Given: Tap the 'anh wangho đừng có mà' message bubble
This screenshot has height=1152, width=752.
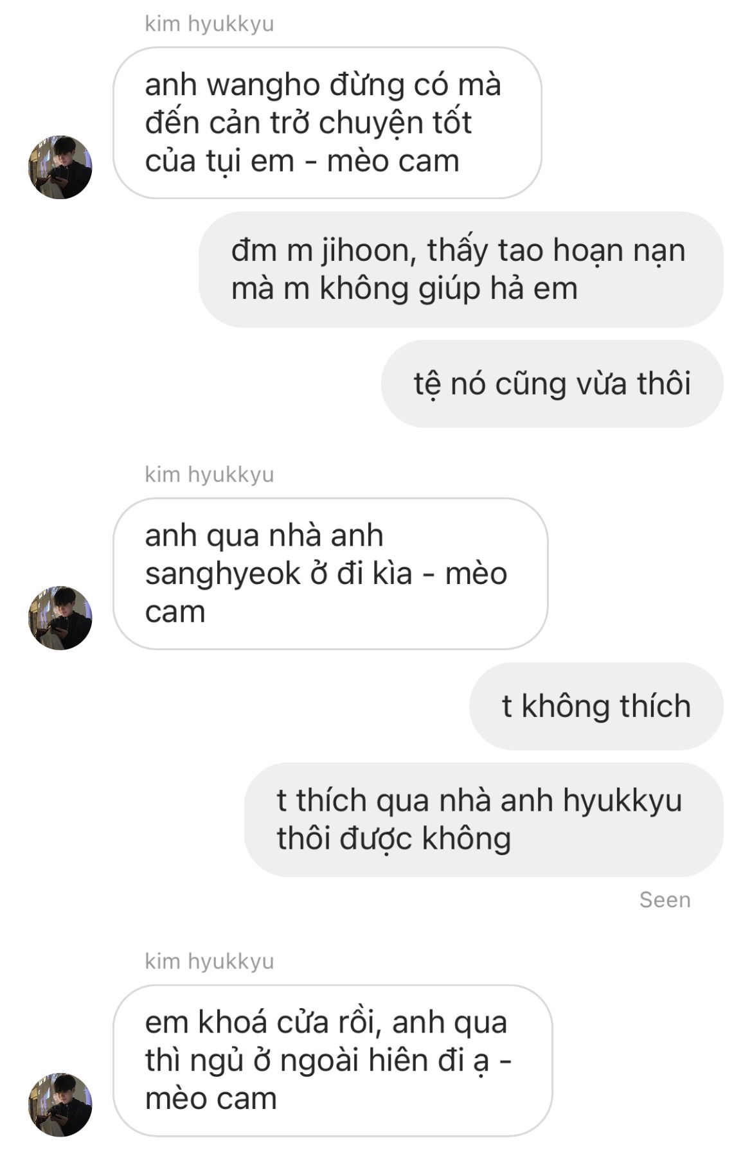Looking at the screenshot, I should (x=327, y=123).
